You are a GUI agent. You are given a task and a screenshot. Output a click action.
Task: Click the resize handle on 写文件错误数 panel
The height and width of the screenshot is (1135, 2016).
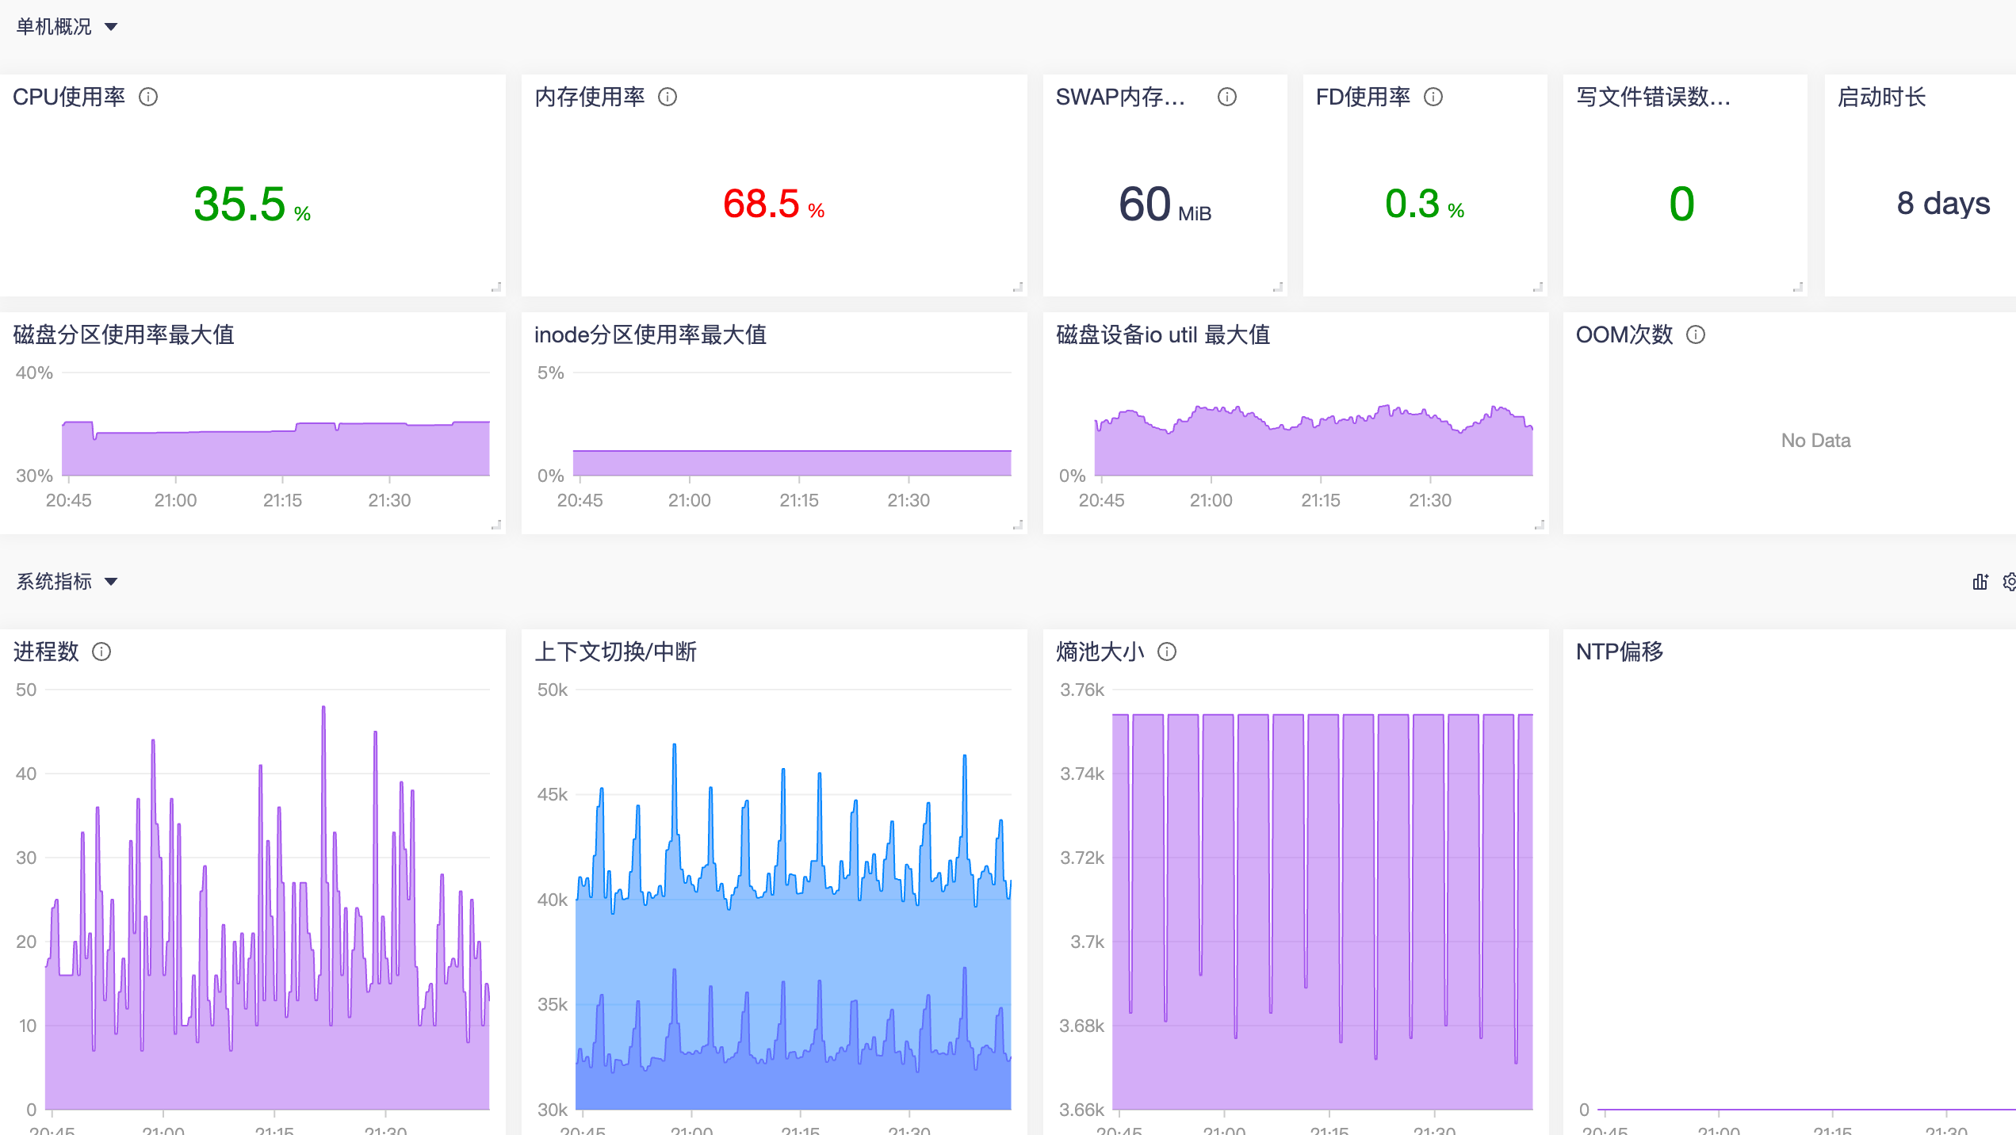click(x=1798, y=287)
